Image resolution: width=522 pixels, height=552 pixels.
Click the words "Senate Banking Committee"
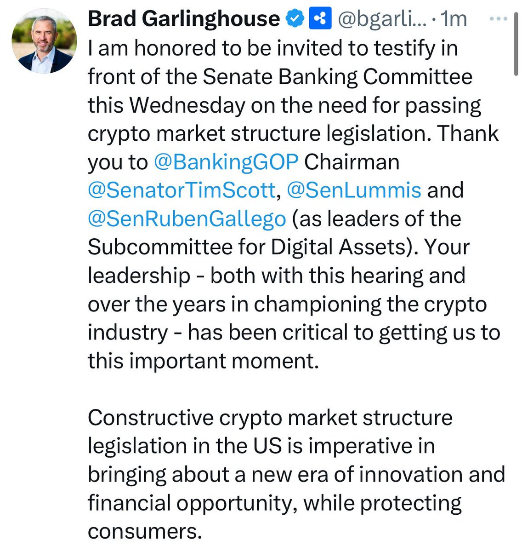pyautogui.click(x=337, y=76)
